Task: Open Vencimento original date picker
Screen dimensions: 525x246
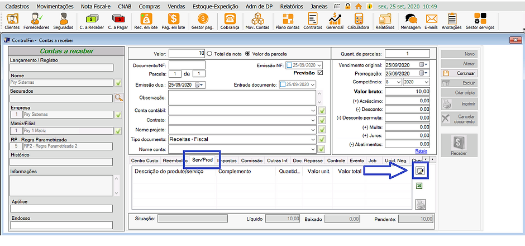Action: click(x=424, y=65)
